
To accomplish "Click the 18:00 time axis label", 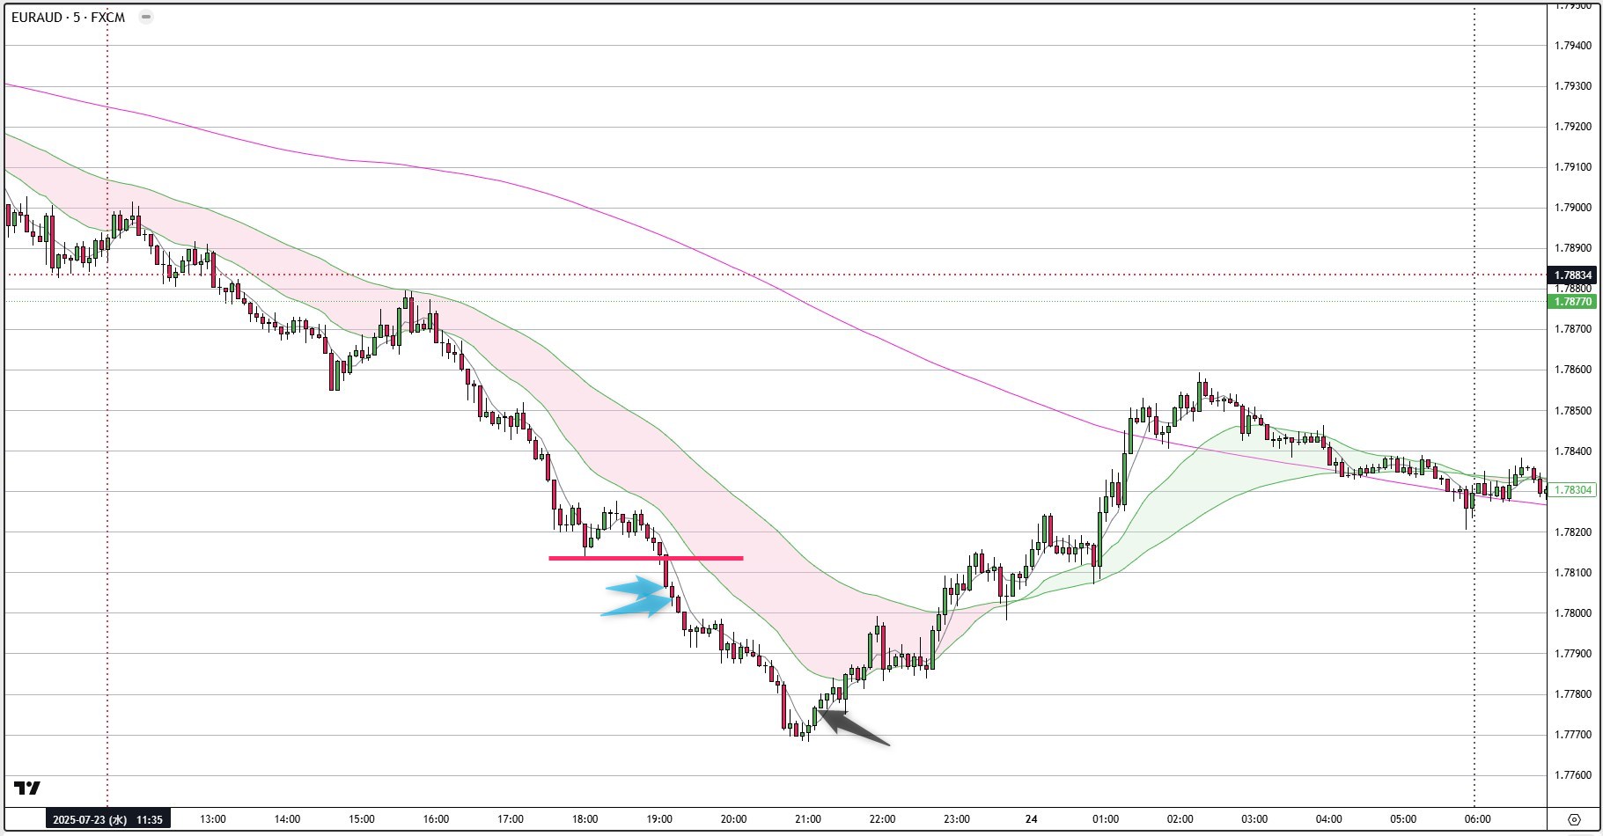I will point(585,819).
